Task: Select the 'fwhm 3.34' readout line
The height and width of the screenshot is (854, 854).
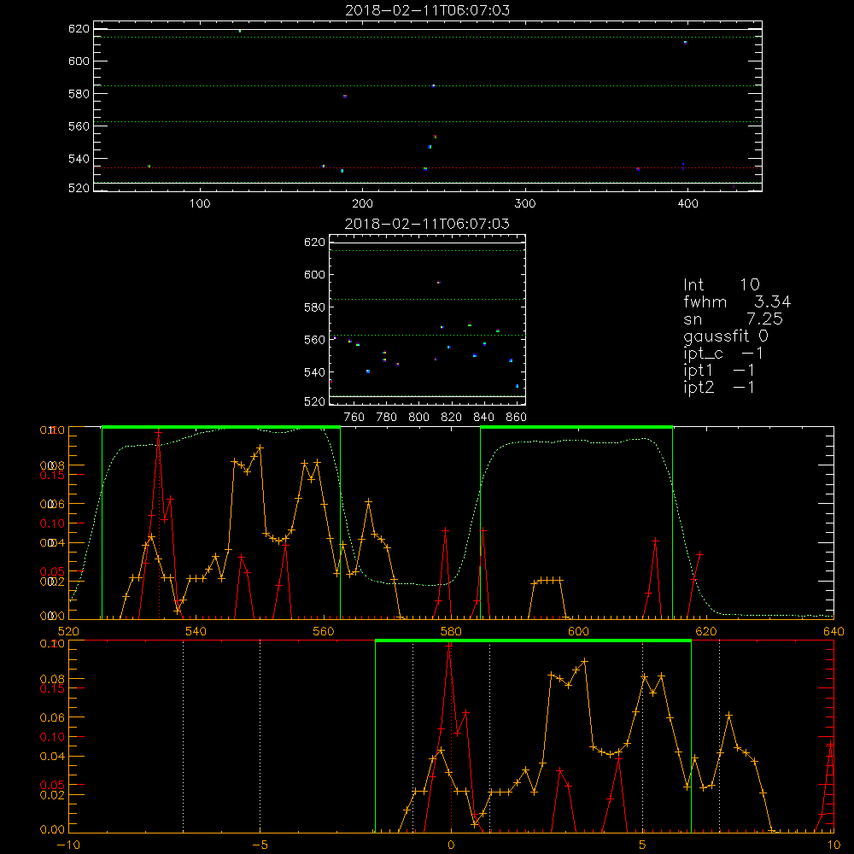Action: pos(737,301)
